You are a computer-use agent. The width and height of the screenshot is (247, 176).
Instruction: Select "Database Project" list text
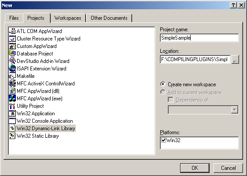pyautogui.click(x=35, y=54)
